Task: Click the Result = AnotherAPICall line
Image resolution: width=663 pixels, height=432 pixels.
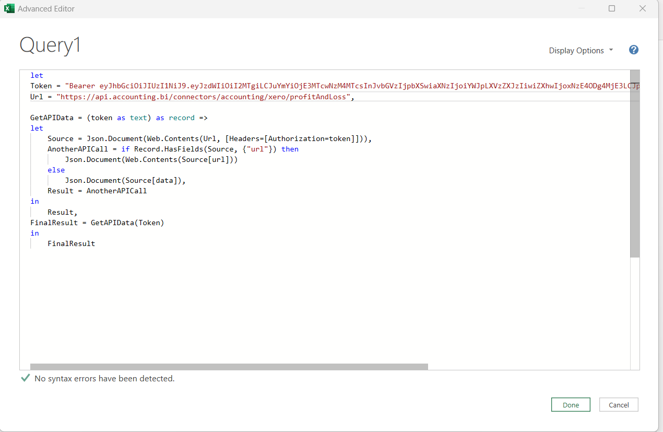Action: coord(97,191)
